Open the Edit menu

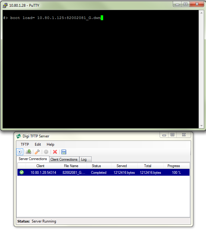point(38,144)
